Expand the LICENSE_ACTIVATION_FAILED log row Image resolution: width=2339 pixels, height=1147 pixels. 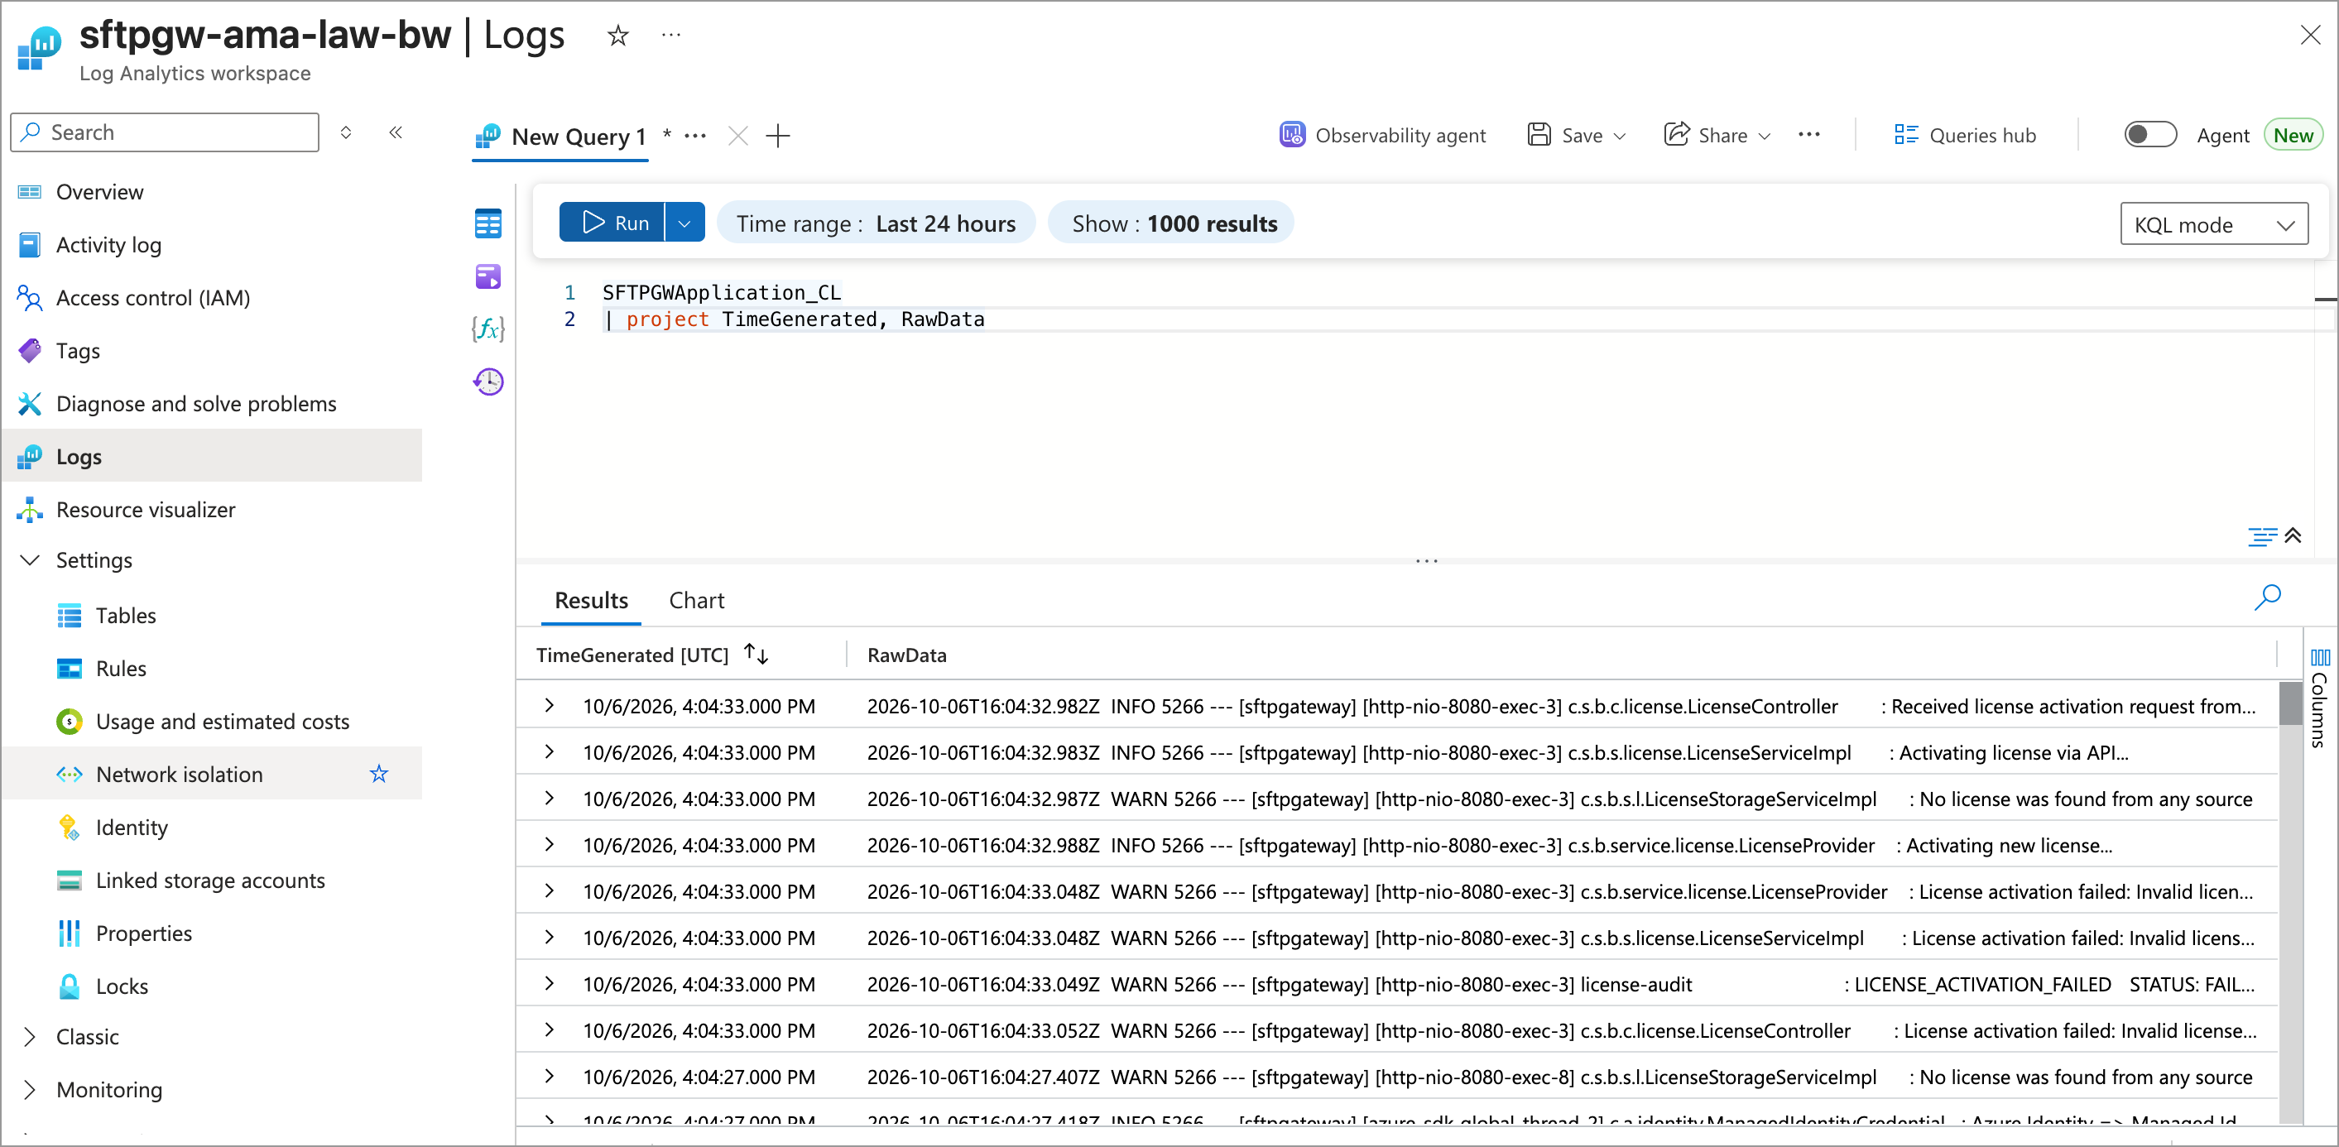point(550,983)
